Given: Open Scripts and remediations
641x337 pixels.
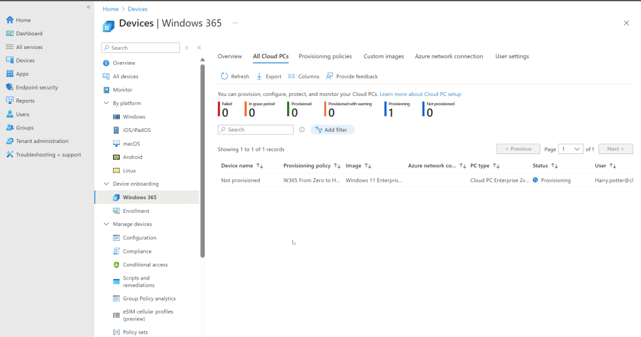Looking at the screenshot, I should pos(134,281).
